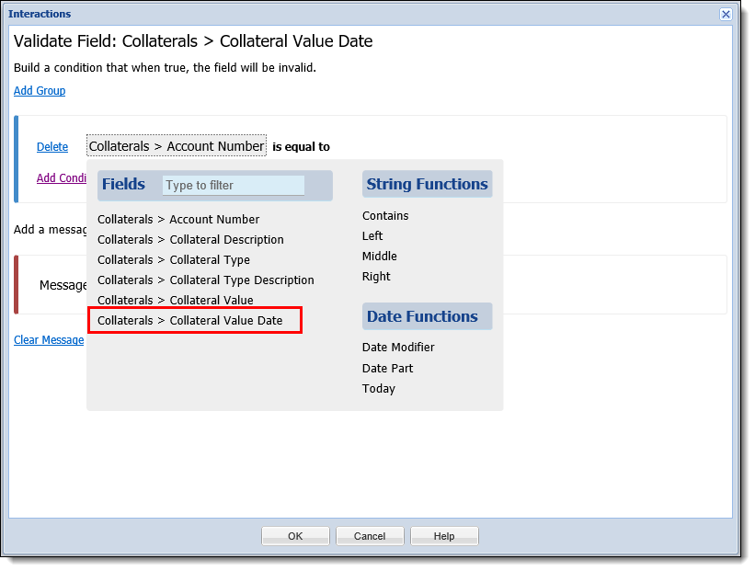
Task: Close the Interactions dialog with the X icon
Action: click(x=726, y=14)
